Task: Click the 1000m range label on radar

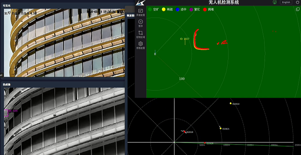Action: [226, 145]
